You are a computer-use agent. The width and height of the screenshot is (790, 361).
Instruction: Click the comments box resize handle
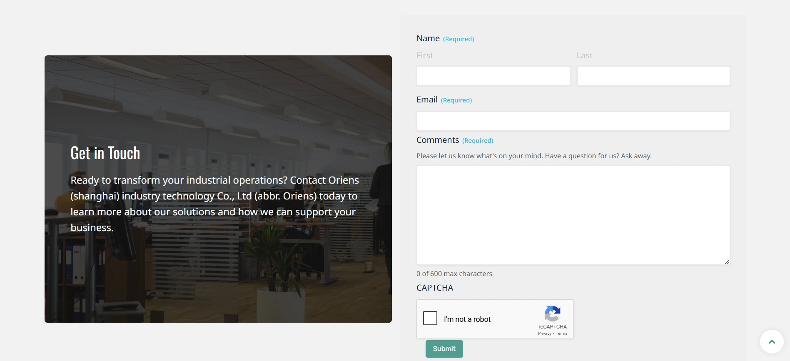pos(726,261)
